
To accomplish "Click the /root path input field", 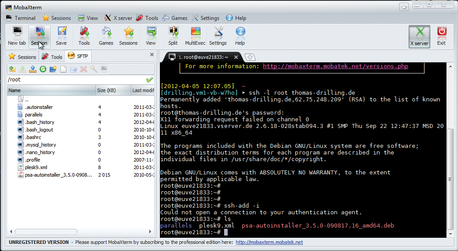I will pyautogui.click(x=75, y=80).
